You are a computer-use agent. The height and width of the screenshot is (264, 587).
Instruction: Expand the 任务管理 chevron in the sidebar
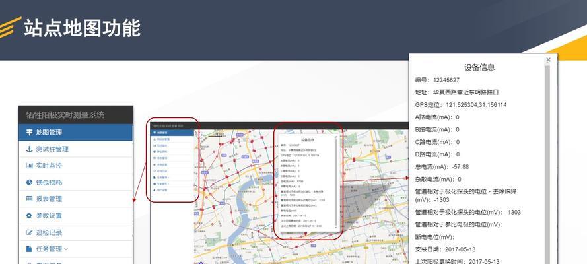coord(66,249)
